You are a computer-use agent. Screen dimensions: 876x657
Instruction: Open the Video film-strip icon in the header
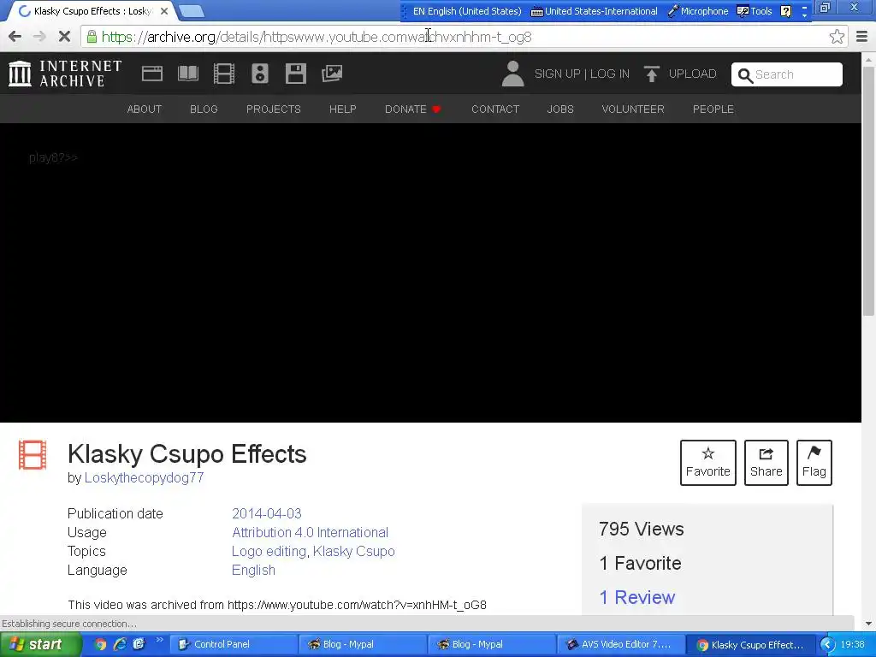(x=224, y=74)
